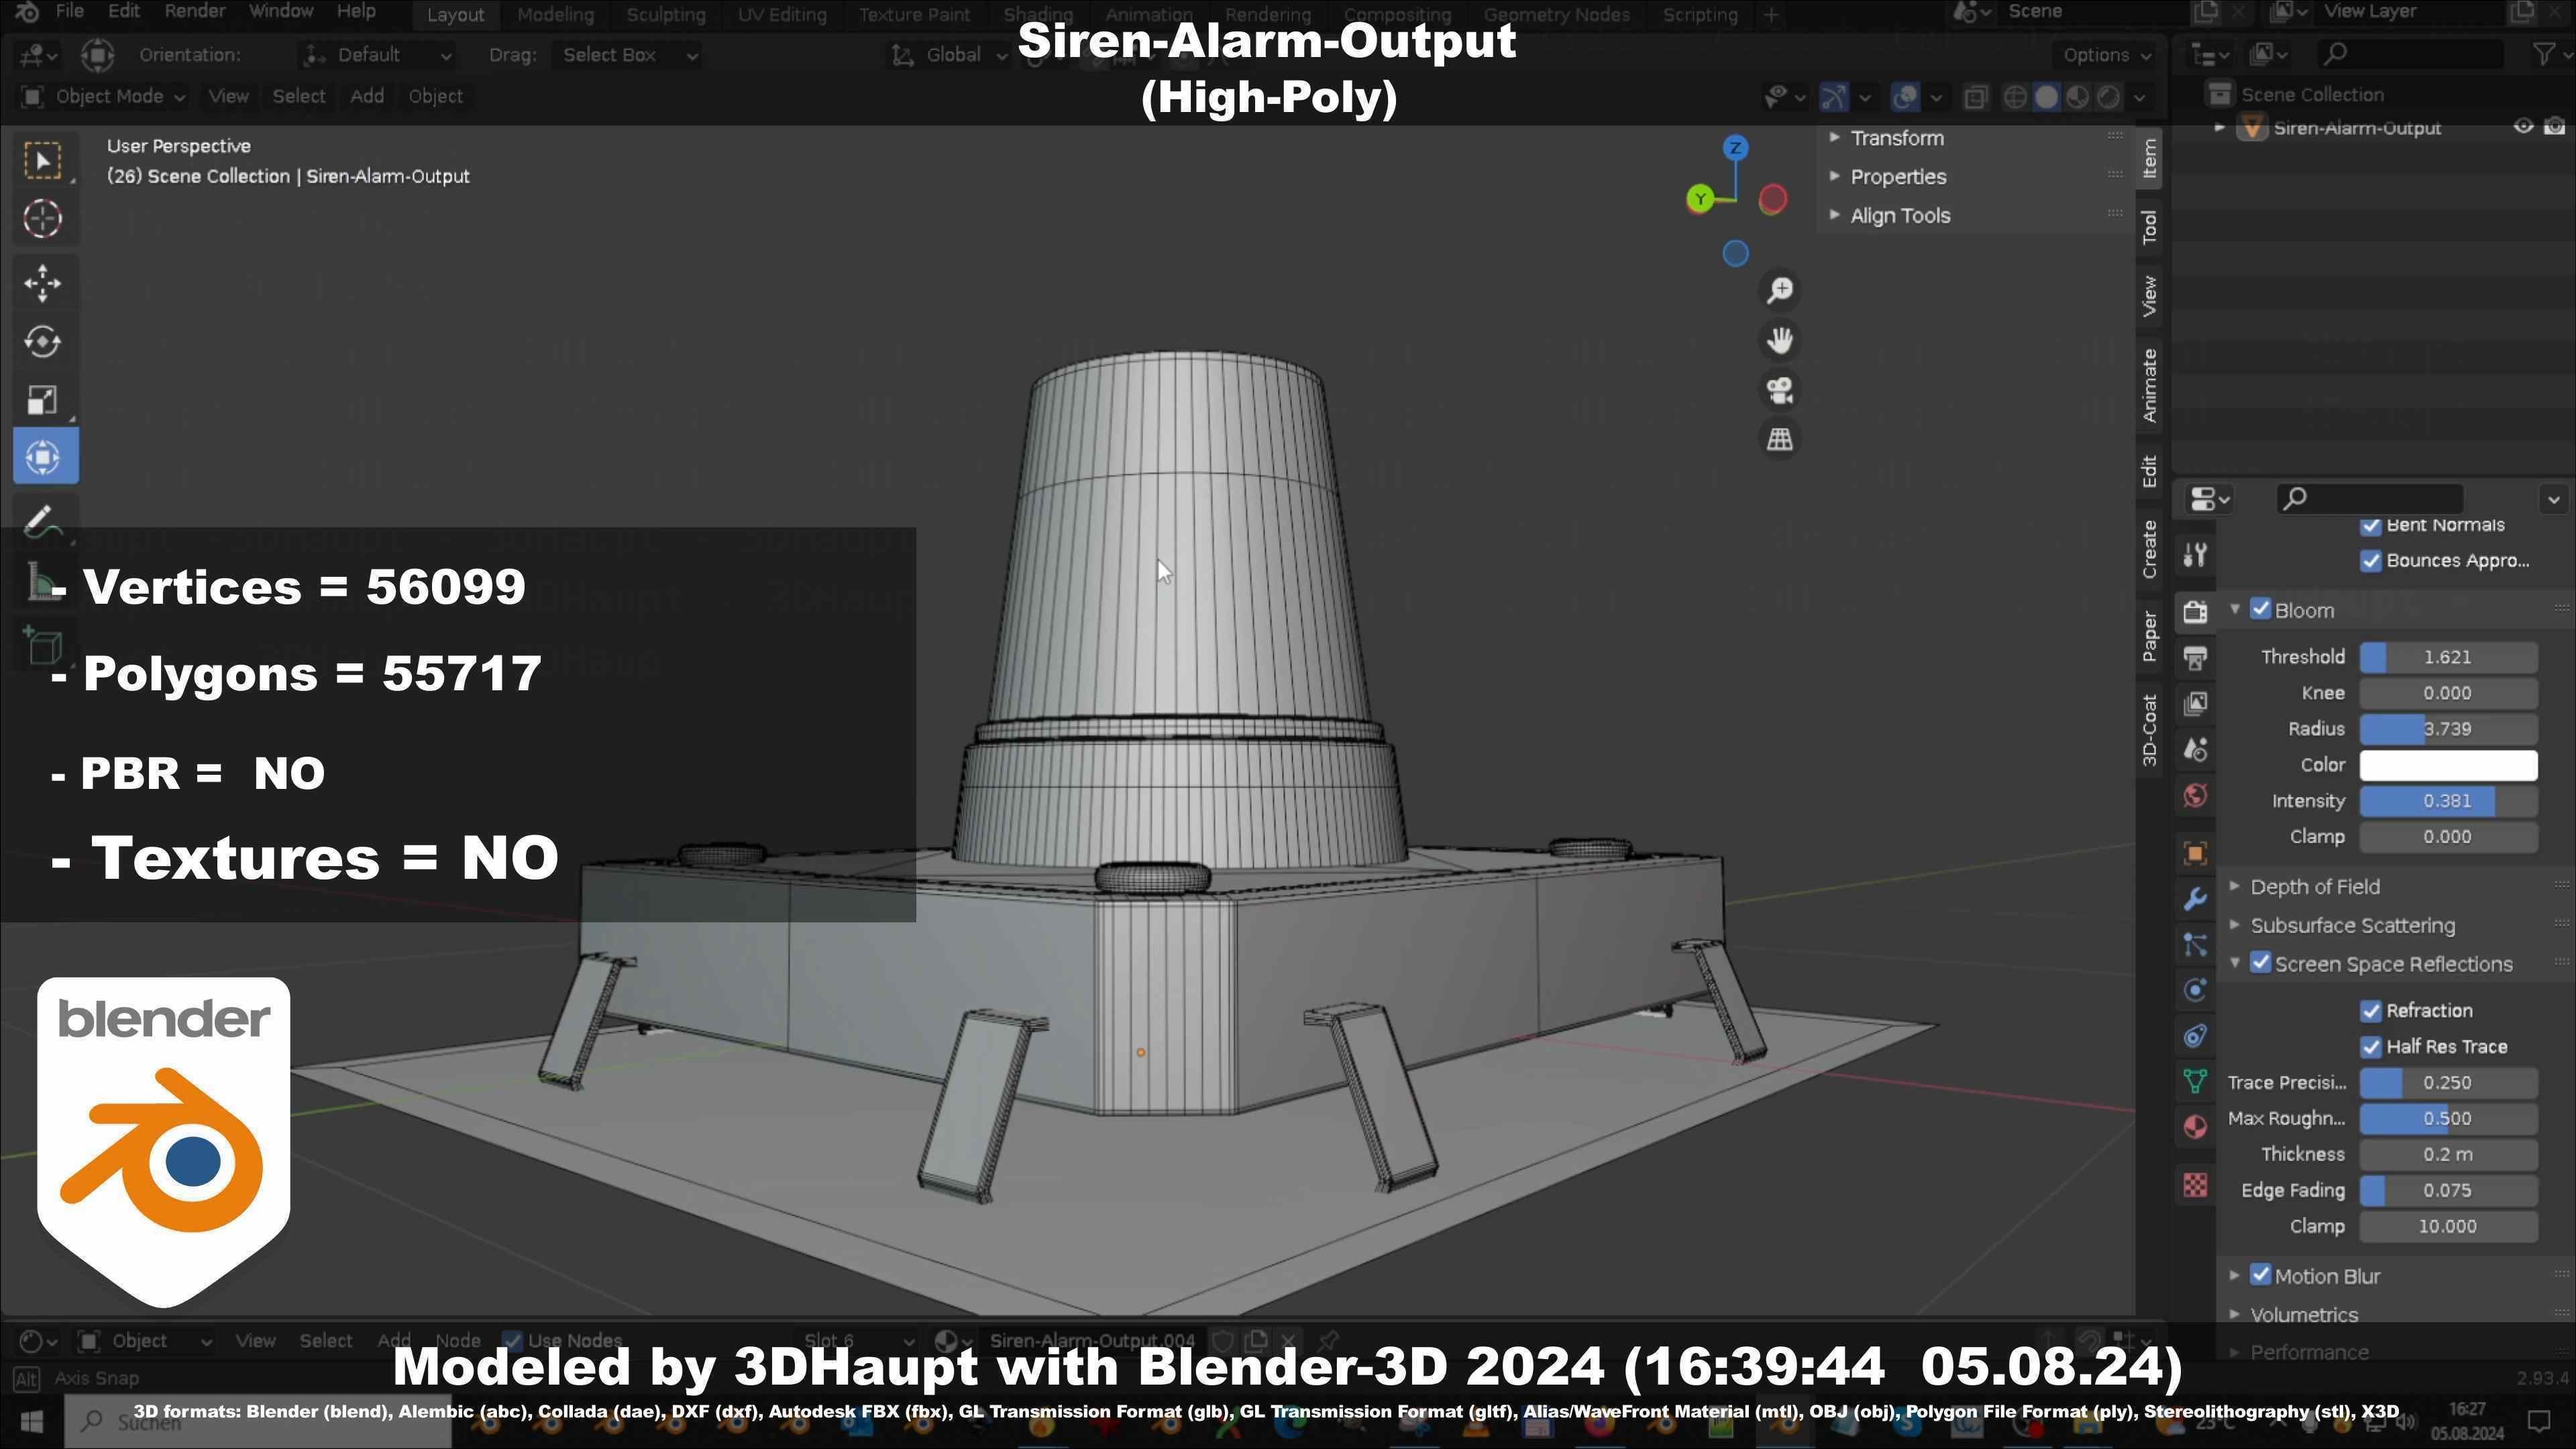The width and height of the screenshot is (2576, 1449).
Task: Switch perspective/orthographic with the grid icon
Action: point(1780,440)
